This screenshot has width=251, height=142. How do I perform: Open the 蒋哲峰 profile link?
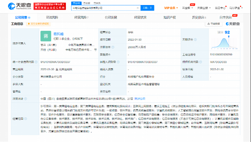(x=58, y=34)
